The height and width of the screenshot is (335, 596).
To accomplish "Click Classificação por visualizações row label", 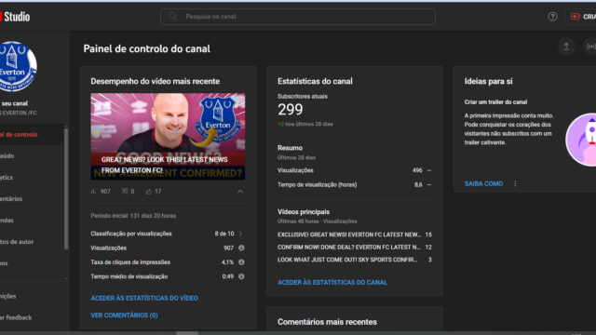I will coord(131,234).
